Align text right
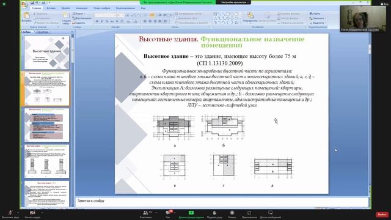Screen dimensions: 391x220 [x=155, y=22]
